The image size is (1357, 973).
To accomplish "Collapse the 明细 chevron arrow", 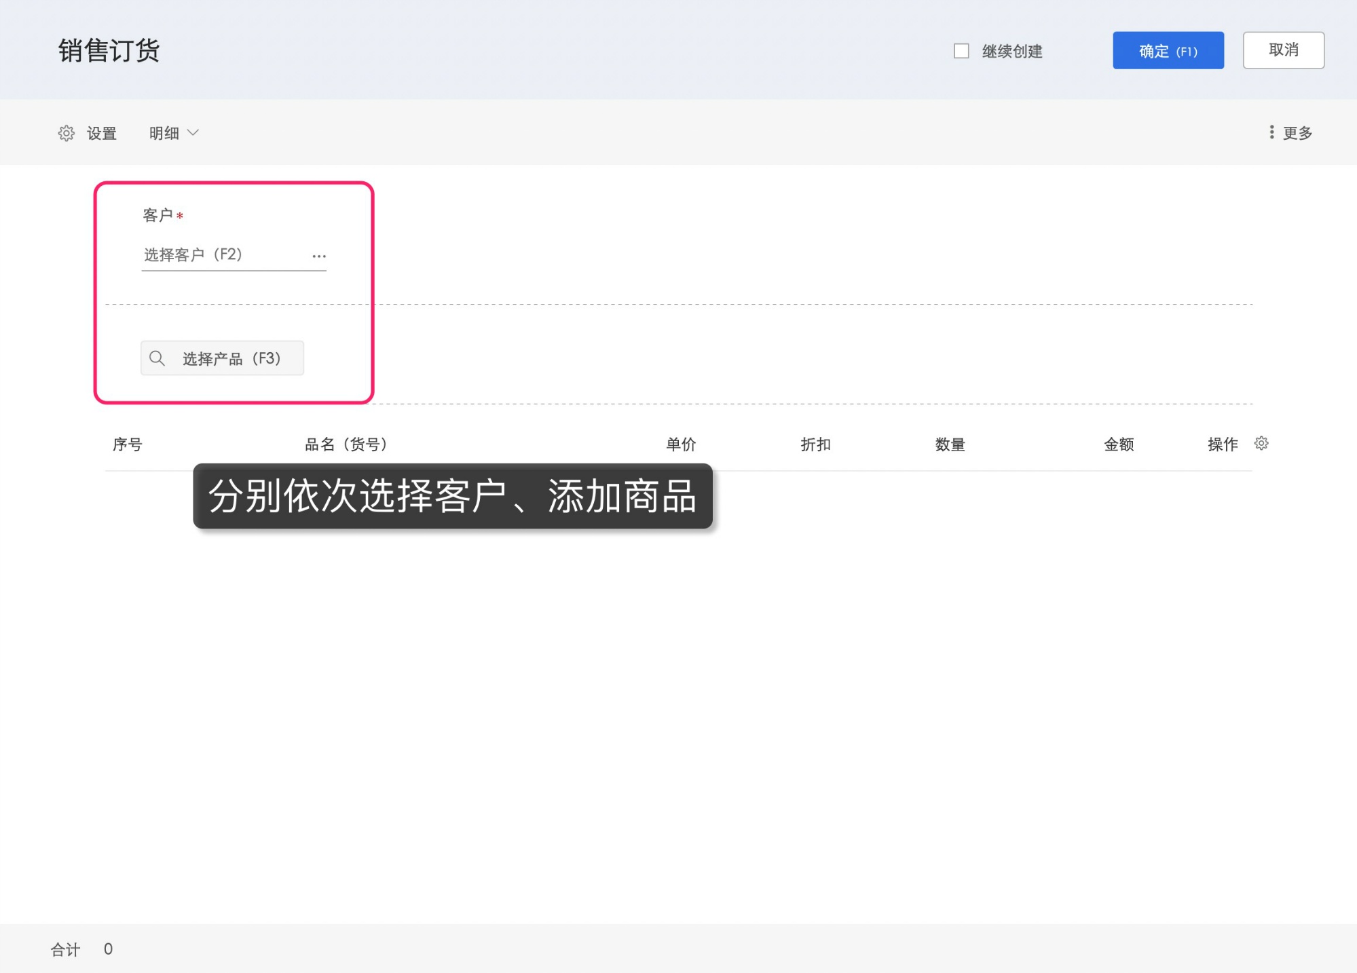I will pyautogui.click(x=193, y=133).
